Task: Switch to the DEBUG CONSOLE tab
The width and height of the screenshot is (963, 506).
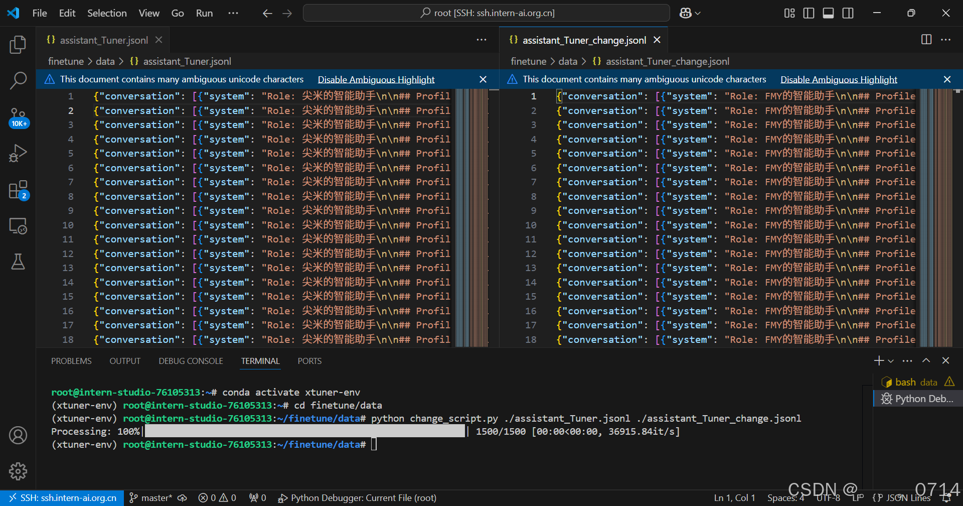Action: tap(191, 361)
